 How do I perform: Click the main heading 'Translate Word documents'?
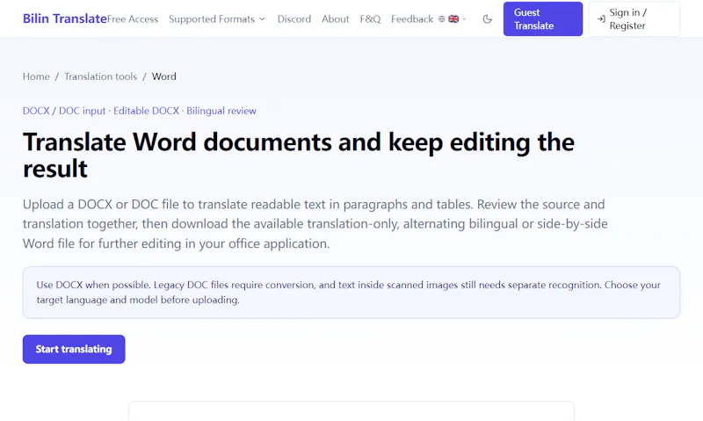click(x=299, y=156)
